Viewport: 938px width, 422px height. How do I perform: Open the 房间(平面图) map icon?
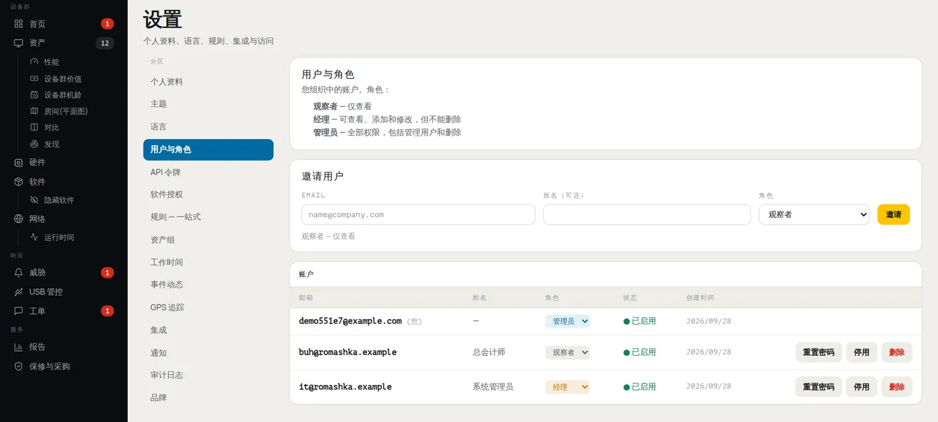[34, 111]
